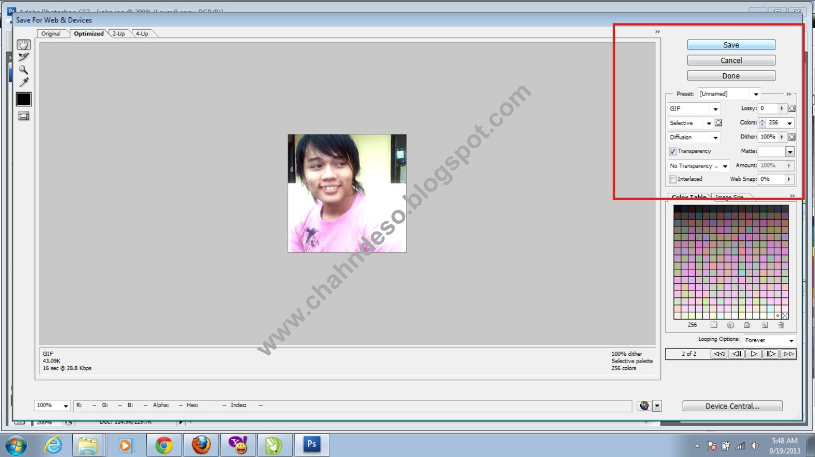Uncheck the Transparency checkbox
The height and width of the screenshot is (457, 815).
(x=673, y=152)
